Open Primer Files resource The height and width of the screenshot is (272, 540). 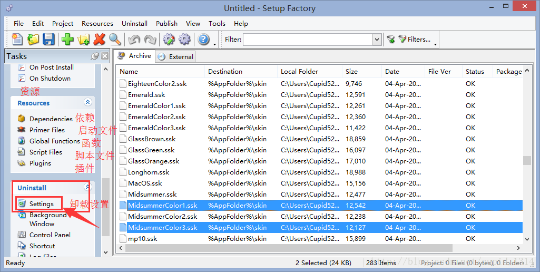41,130
